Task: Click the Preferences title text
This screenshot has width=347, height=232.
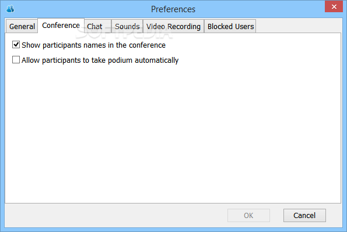Action: coord(173,9)
